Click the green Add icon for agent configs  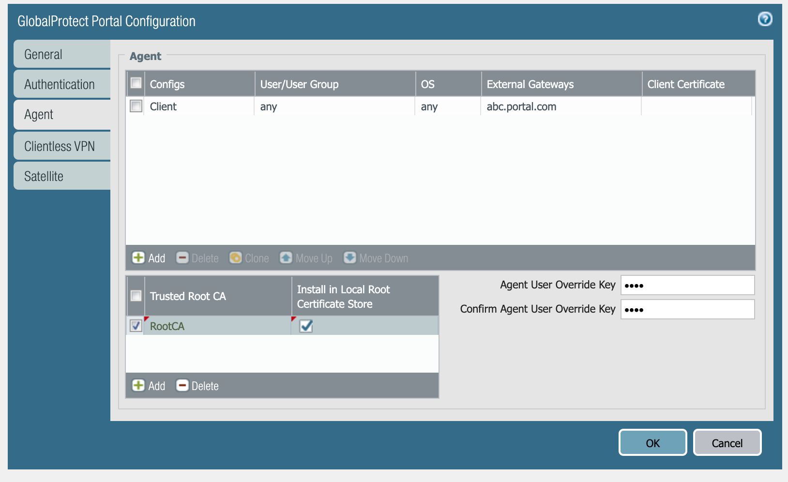tap(138, 258)
